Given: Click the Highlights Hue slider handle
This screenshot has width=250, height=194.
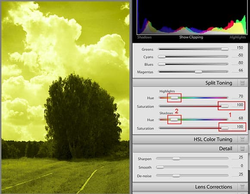Looking at the screenshot, I should pos(175,97).
